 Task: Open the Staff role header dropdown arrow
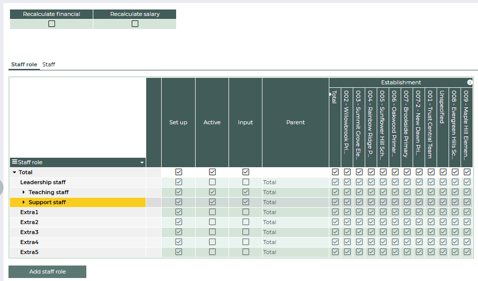pyautogui.click(x=142, y=163)
